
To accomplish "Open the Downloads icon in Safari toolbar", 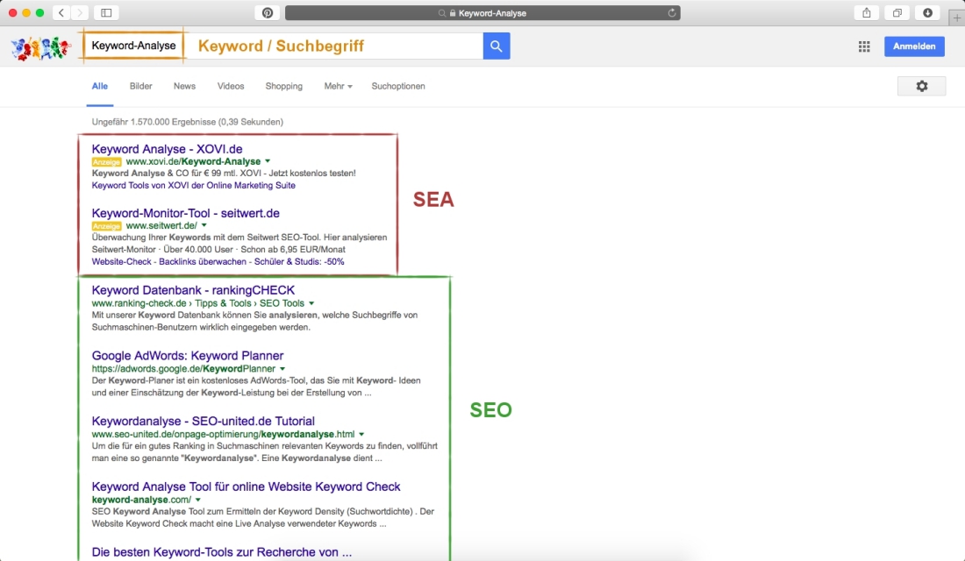I will click(927, 12).
